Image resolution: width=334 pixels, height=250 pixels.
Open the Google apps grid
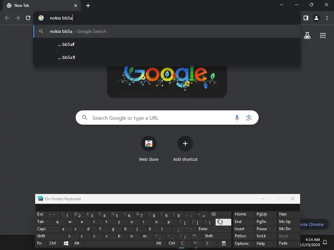click(323, 35)
